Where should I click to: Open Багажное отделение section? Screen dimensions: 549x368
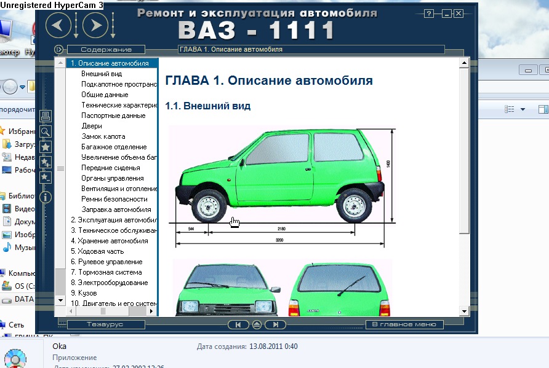pyautogui.click(x=114, y=147)
